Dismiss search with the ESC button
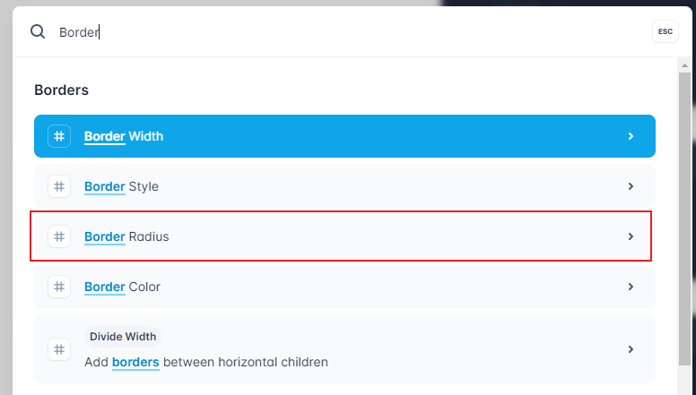Image resolution: width=696 pixels, height=395 pixels. (665, 31)
